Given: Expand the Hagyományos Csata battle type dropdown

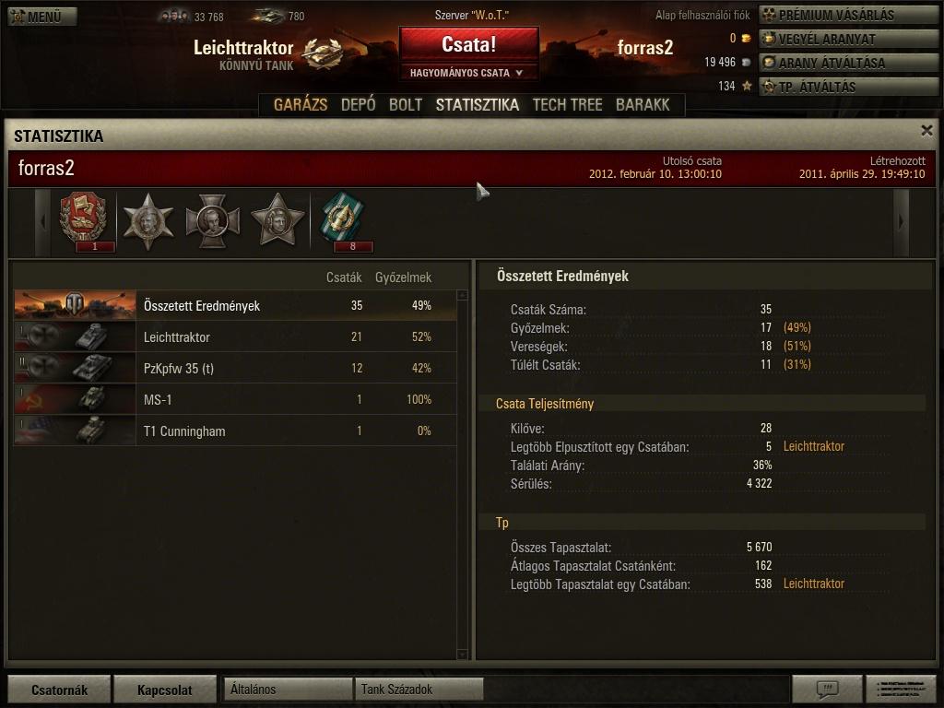Looking at the screenshot, I should tap(467, 73).
